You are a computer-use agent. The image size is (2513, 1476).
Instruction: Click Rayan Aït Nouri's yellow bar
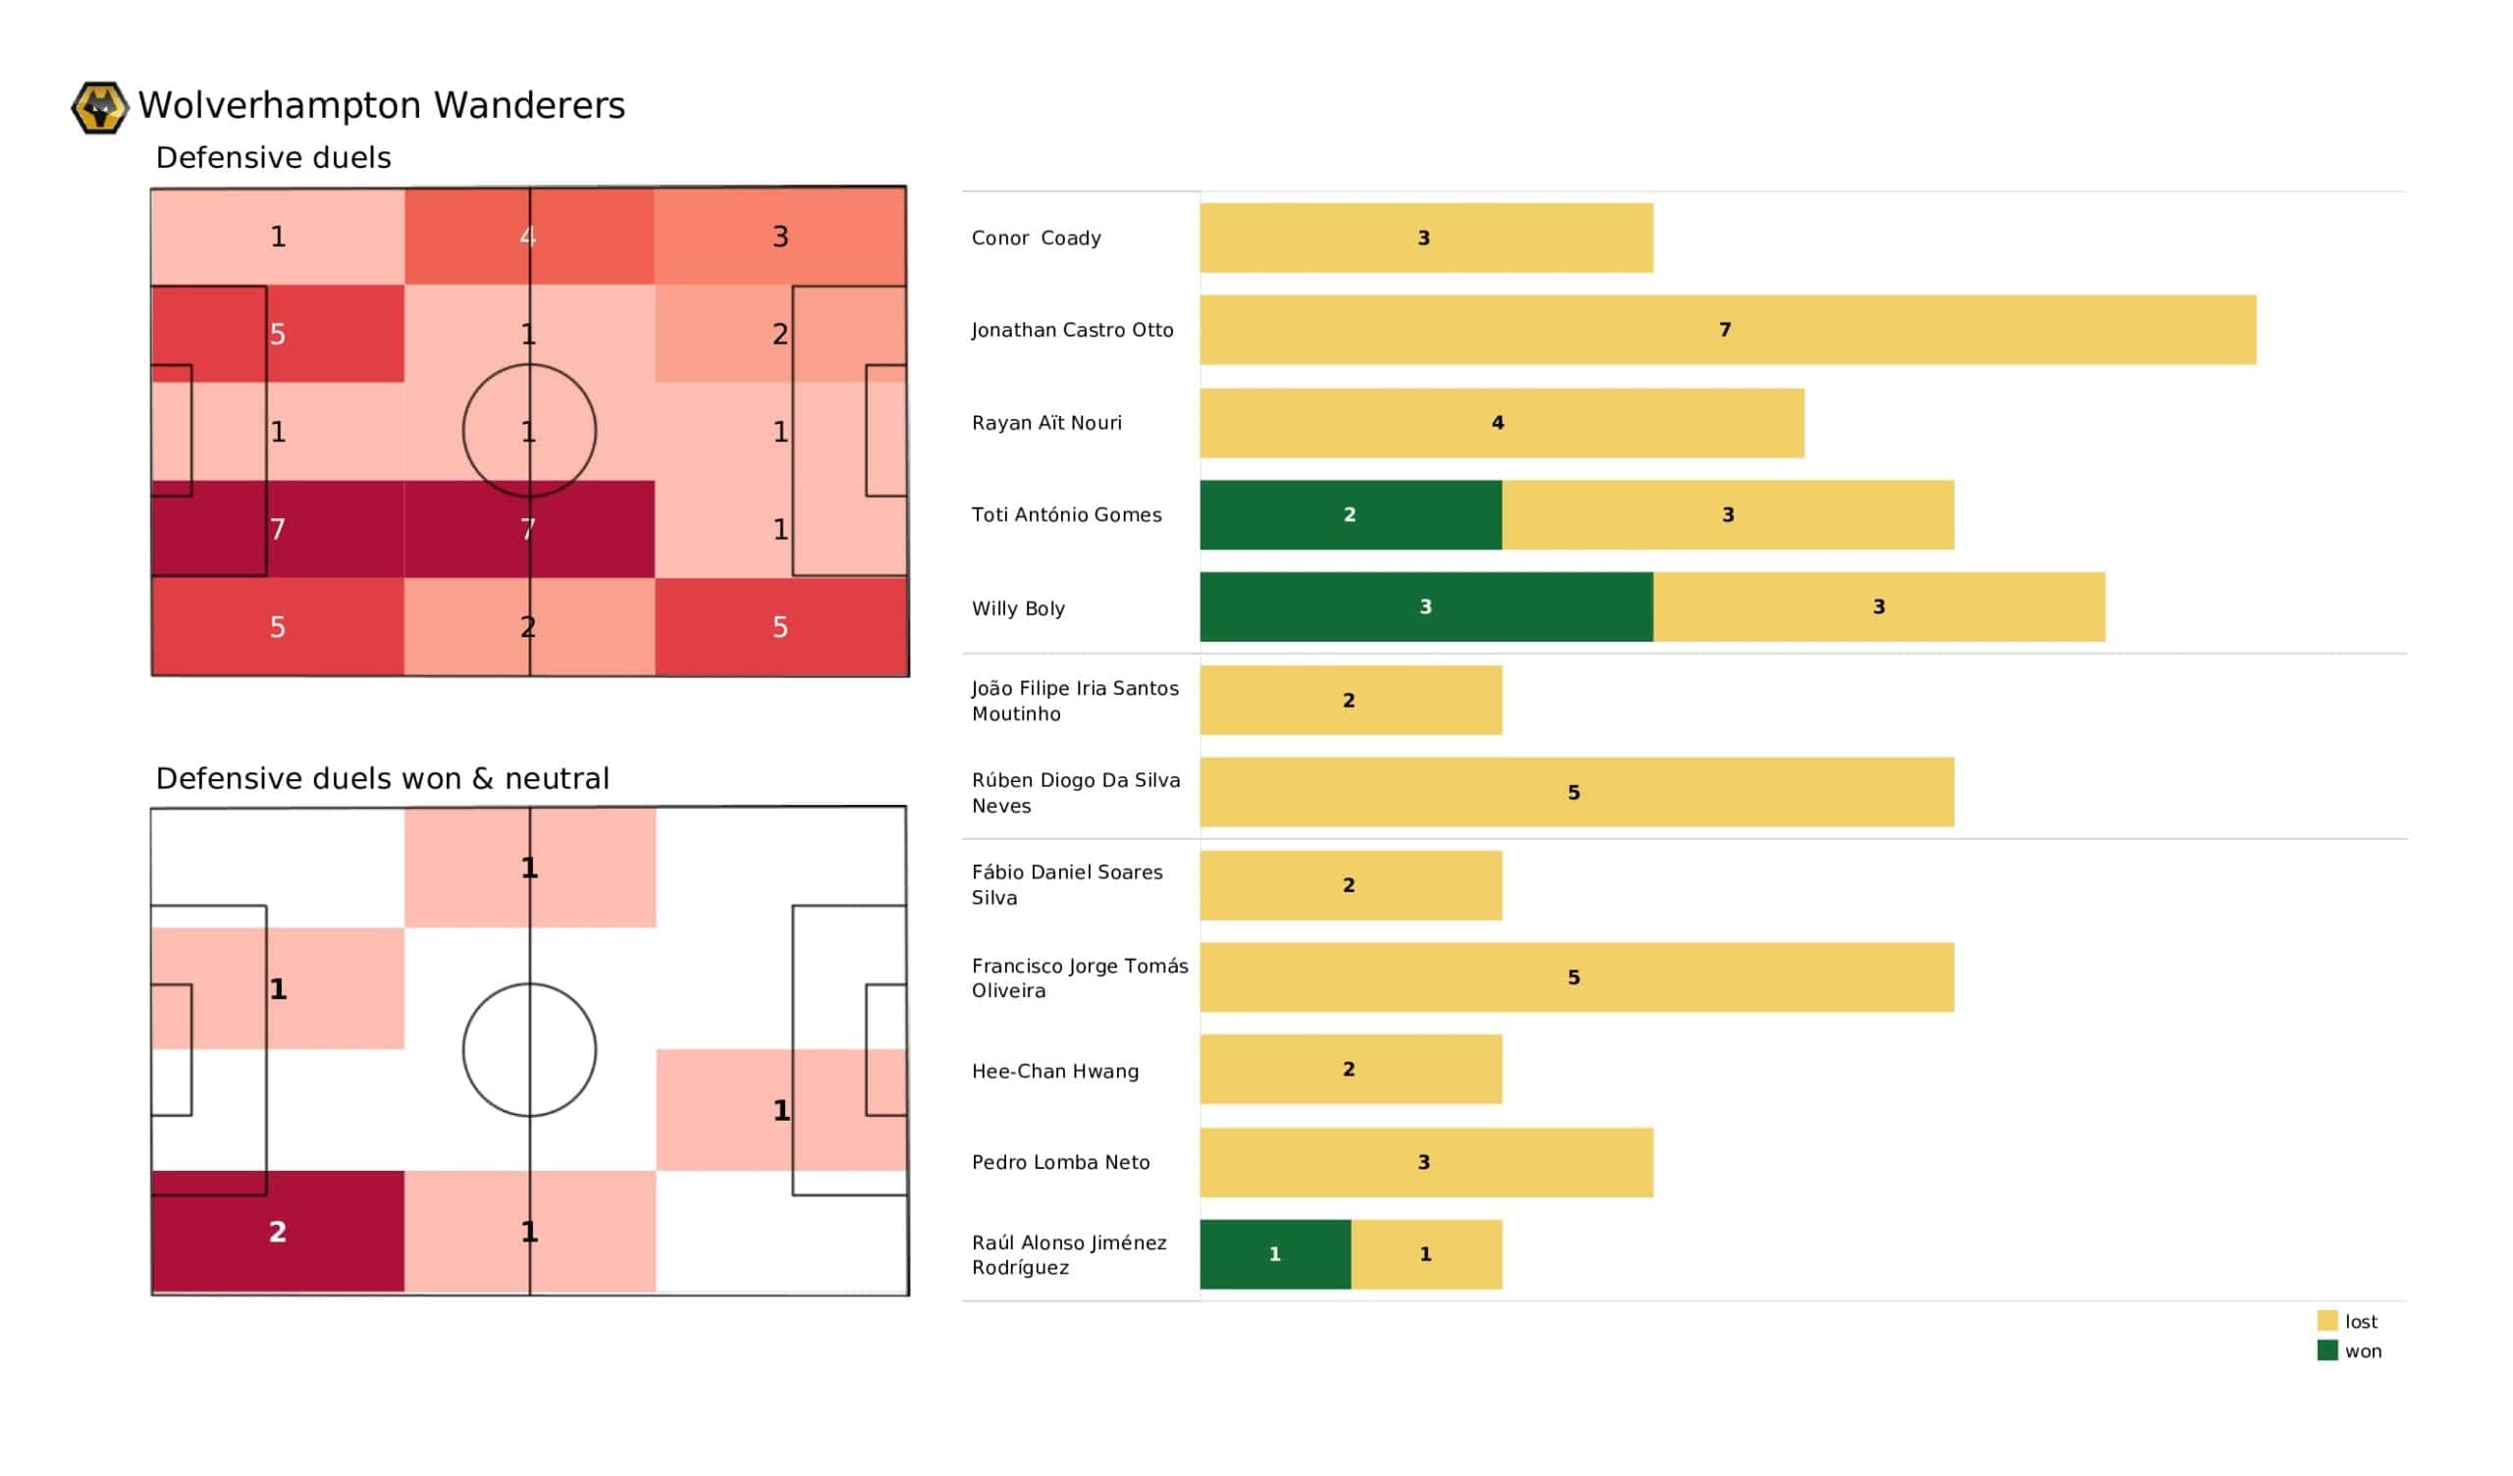[x=1501, y=423]
